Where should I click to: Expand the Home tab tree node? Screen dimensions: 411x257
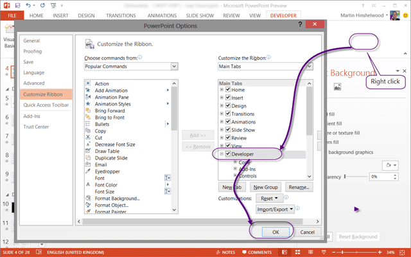222,90
